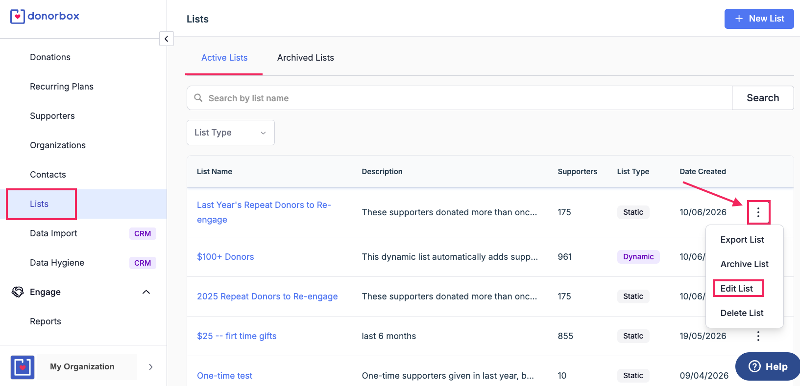
Task: Choose Export List from context menu
Action: click(x=742, y=240)
